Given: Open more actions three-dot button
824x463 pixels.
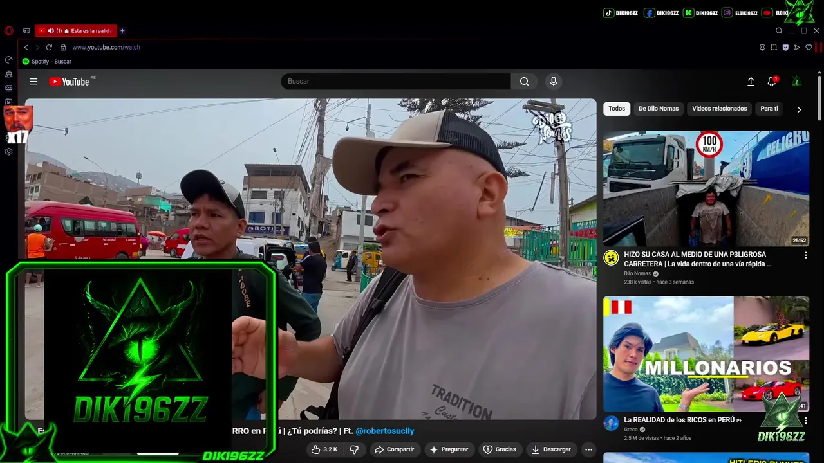Looking at the screenshot, I should click(x=588, y=449).
